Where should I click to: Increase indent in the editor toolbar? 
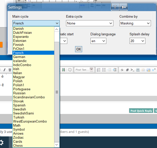click(115, 70)
